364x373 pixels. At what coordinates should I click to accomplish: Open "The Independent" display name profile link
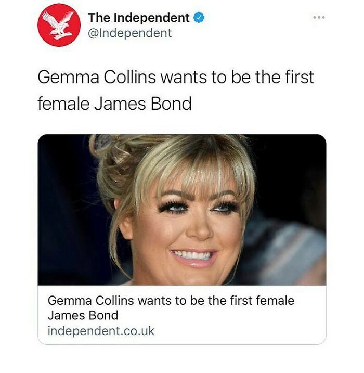click(139, 18)
